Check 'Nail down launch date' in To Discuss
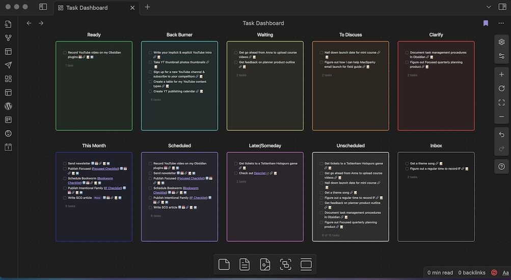The height and width of the screenshot is (280, 511). (322, 52)
